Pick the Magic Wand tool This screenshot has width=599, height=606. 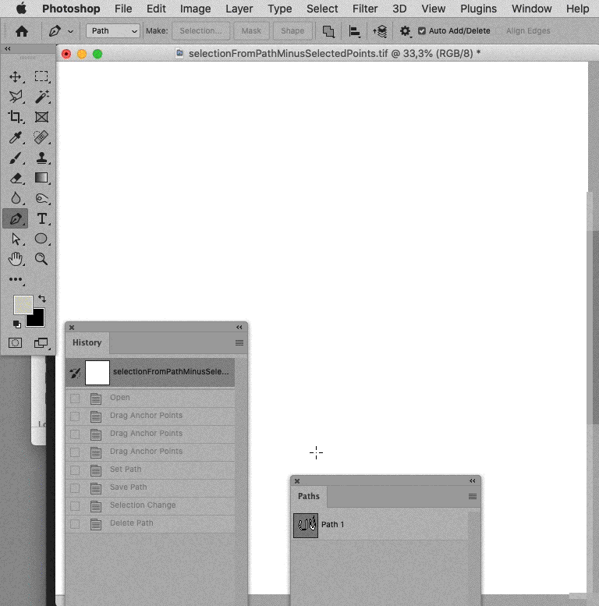point(41,96)
